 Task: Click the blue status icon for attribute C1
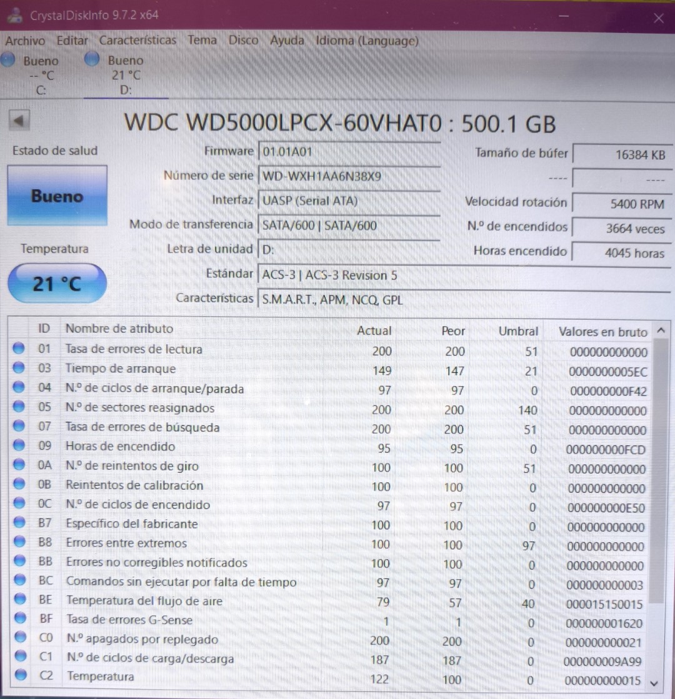coord(21,656)
